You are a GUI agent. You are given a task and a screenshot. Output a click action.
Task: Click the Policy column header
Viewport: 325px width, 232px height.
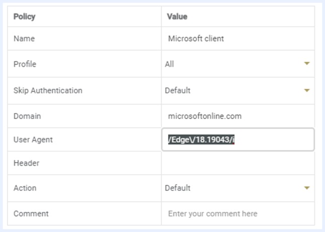25,17
